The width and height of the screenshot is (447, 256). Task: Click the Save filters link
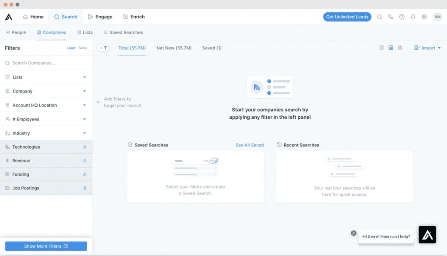pyautogui.click(x=83, y=48)
